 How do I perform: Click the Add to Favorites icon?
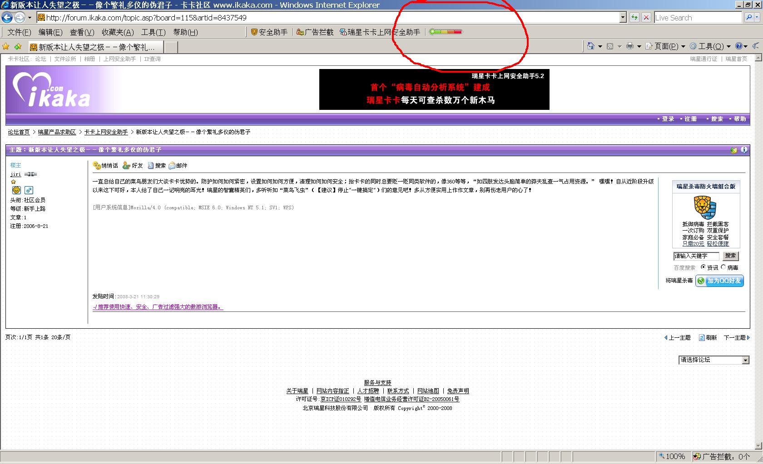18,46
